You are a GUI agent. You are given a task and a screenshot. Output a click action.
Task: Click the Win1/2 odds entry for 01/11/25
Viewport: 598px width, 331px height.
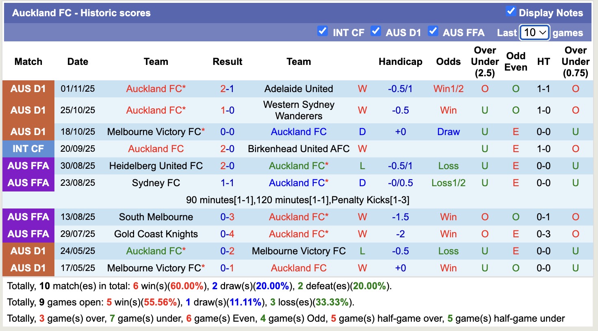(448, 88)
